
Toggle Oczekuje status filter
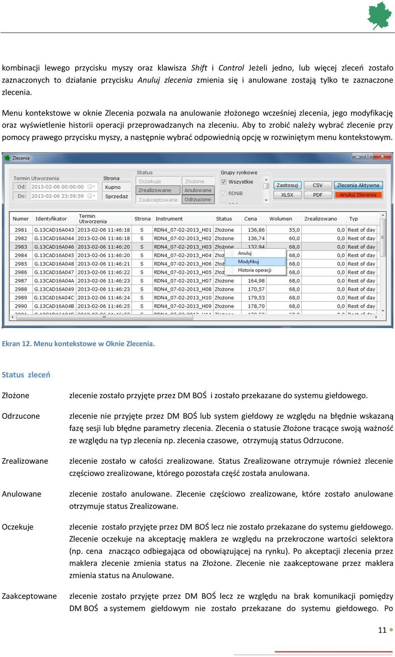pyautogui.click(x=158, y=181)
